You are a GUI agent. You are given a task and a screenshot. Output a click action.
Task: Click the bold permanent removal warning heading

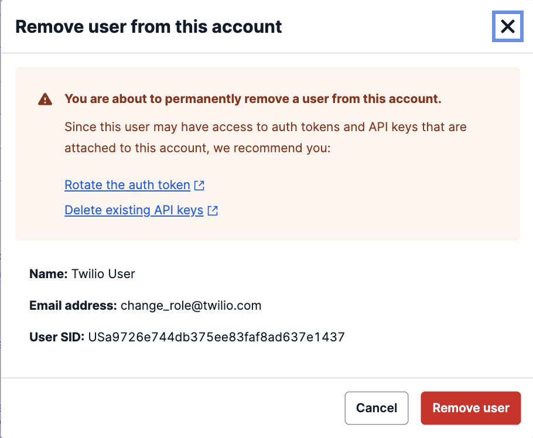pos(252,99)
